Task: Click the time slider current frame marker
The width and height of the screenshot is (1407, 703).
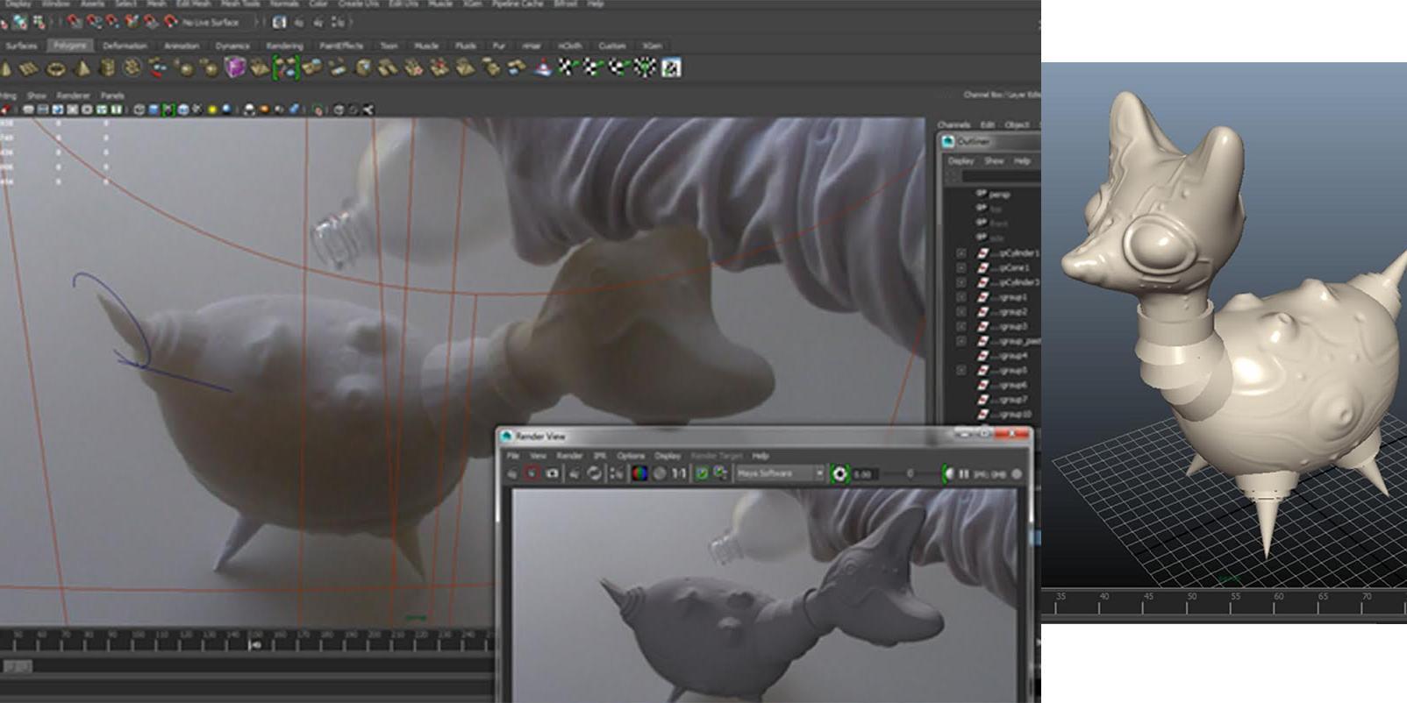Action: 255,644
